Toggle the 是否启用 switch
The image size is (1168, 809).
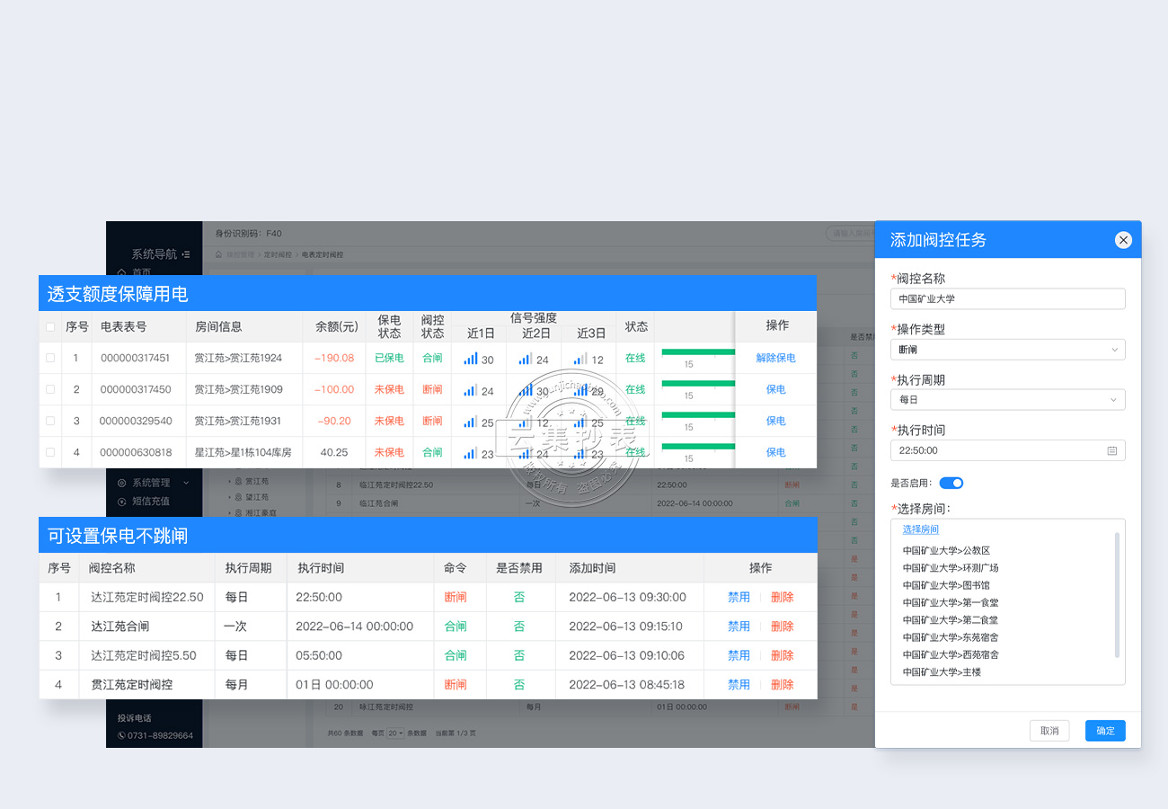951,483
